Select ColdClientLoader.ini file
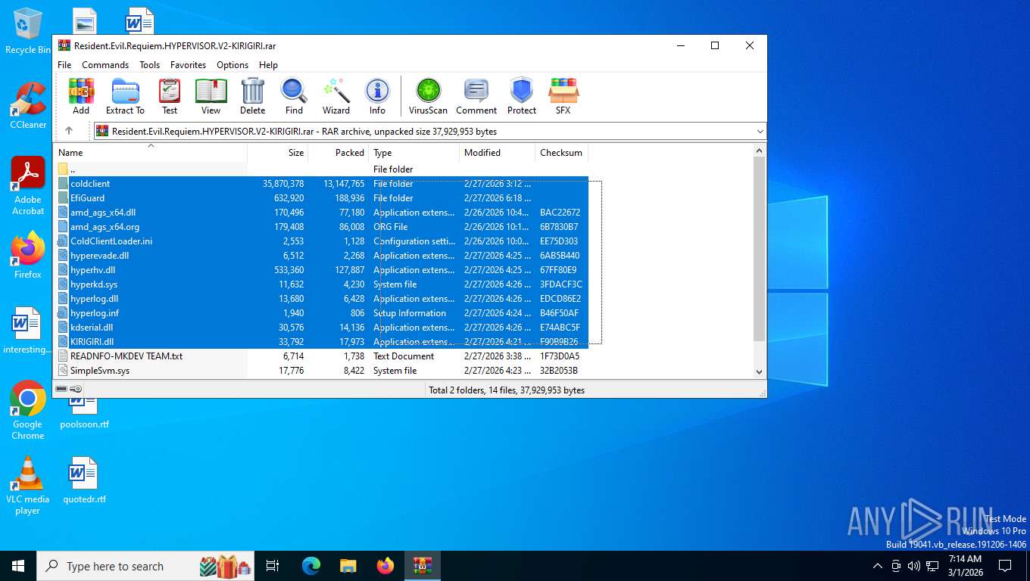 (320, 241)
